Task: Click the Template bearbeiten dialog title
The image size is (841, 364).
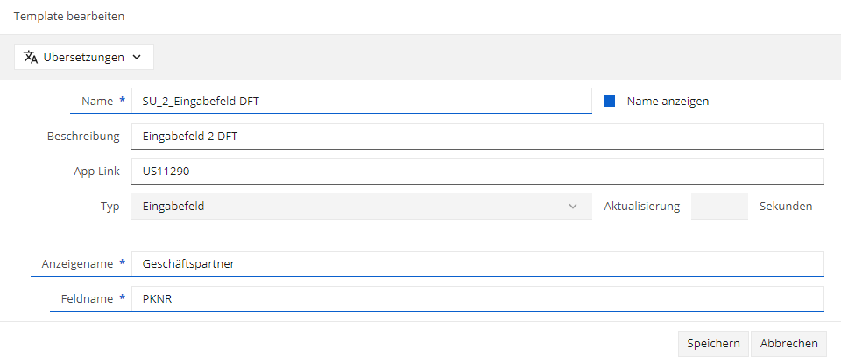Action: [69, 16]
